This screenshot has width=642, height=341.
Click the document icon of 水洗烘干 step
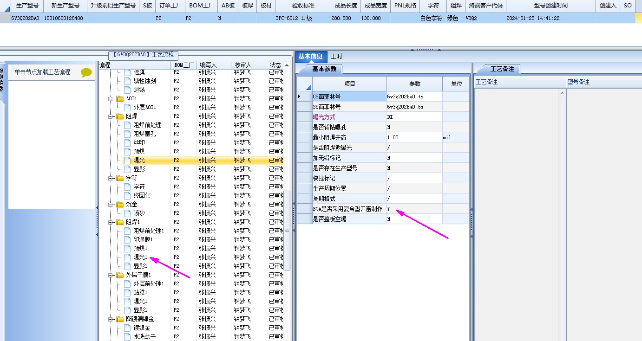128,336
